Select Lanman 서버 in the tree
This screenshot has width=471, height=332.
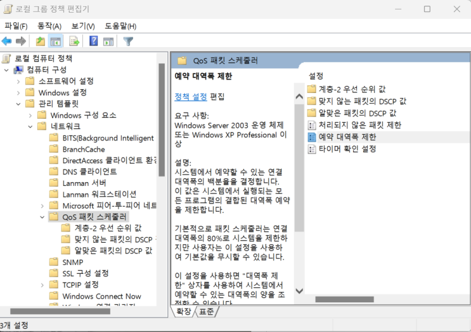click(x=84, y=183)
